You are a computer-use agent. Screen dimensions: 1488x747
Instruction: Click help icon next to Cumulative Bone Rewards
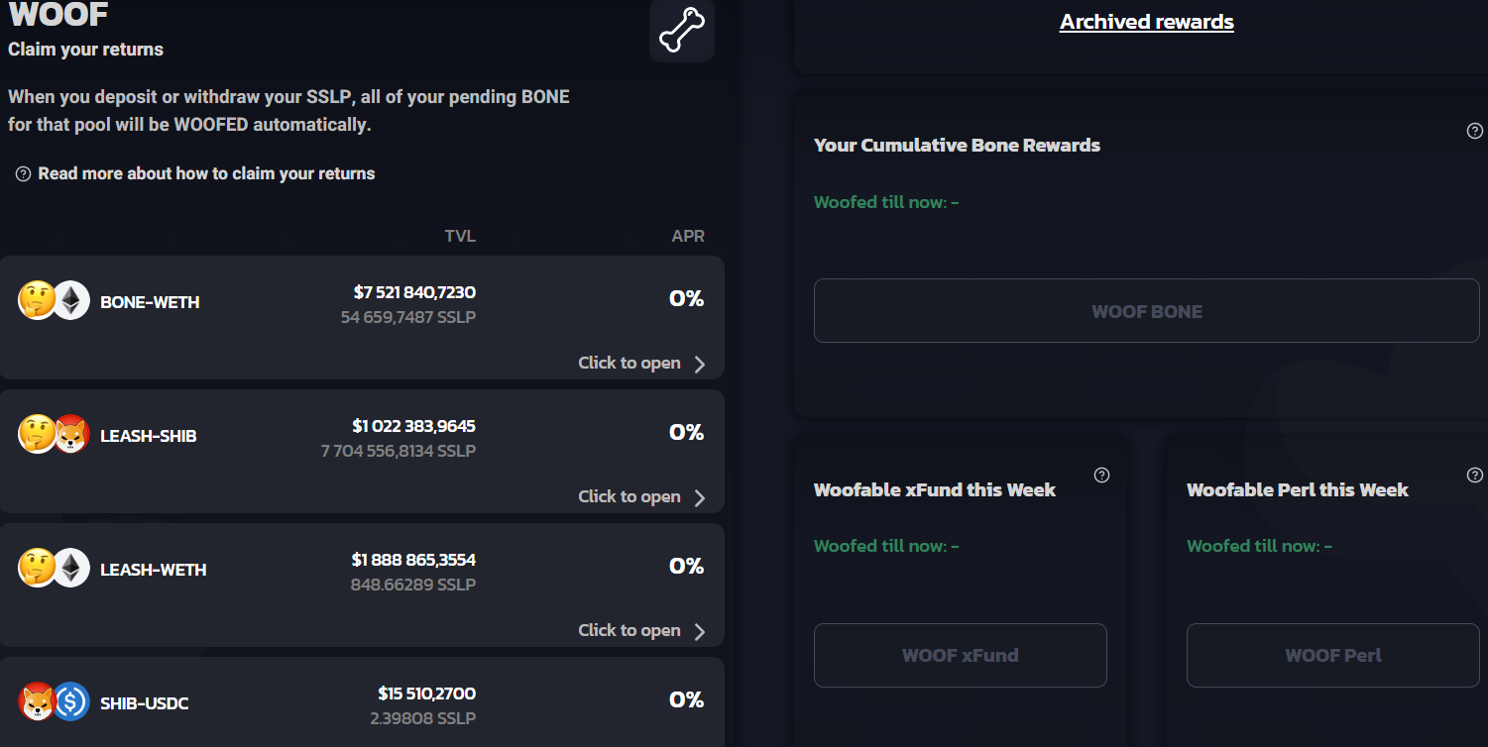pos(1474,131)
